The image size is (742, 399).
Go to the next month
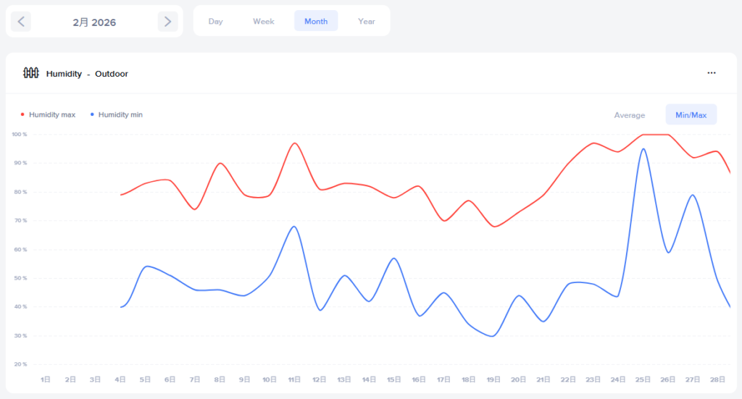tap(167, 22)
